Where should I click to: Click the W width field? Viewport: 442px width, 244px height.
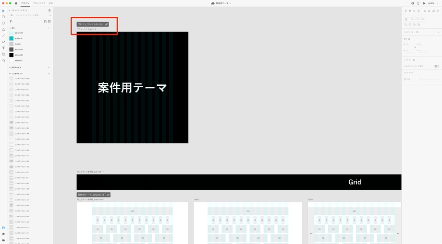pyautogui.click(x=410, y=44)
